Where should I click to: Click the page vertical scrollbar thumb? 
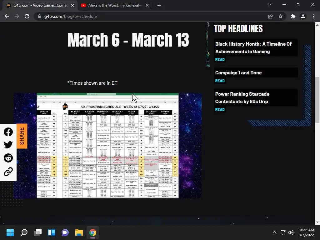pos(317,100)
